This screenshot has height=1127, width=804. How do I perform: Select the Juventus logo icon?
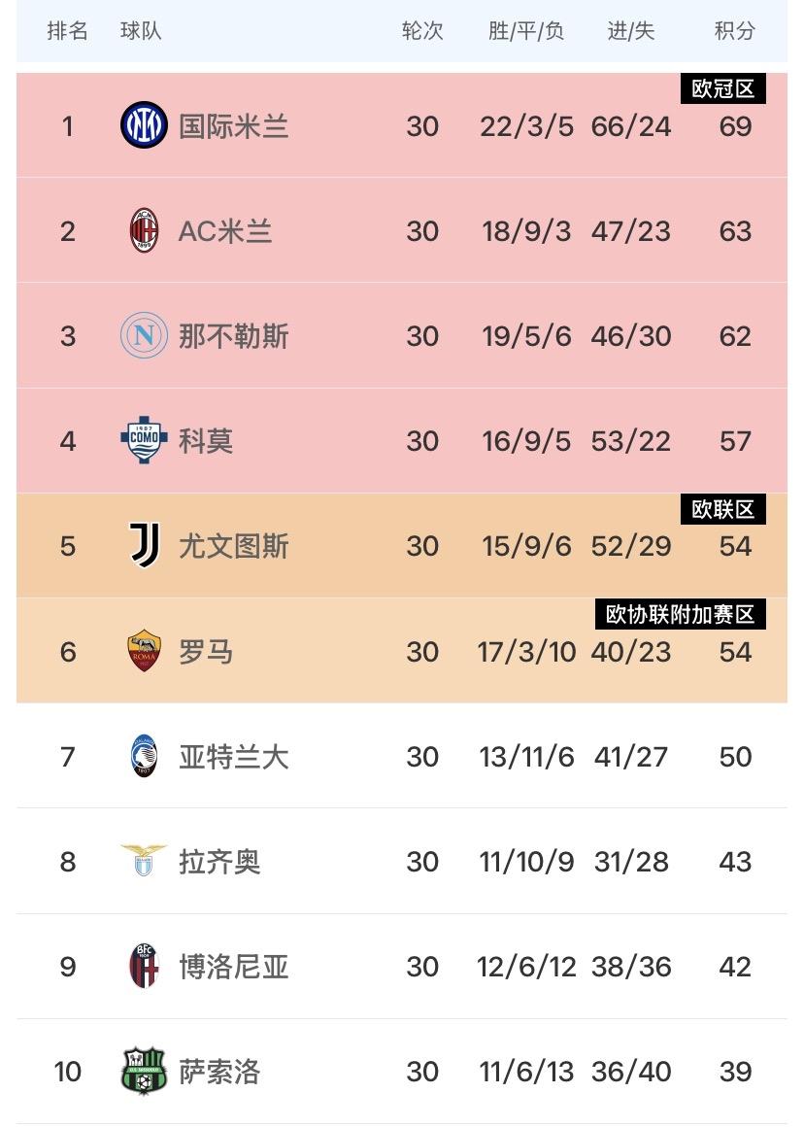144,546
